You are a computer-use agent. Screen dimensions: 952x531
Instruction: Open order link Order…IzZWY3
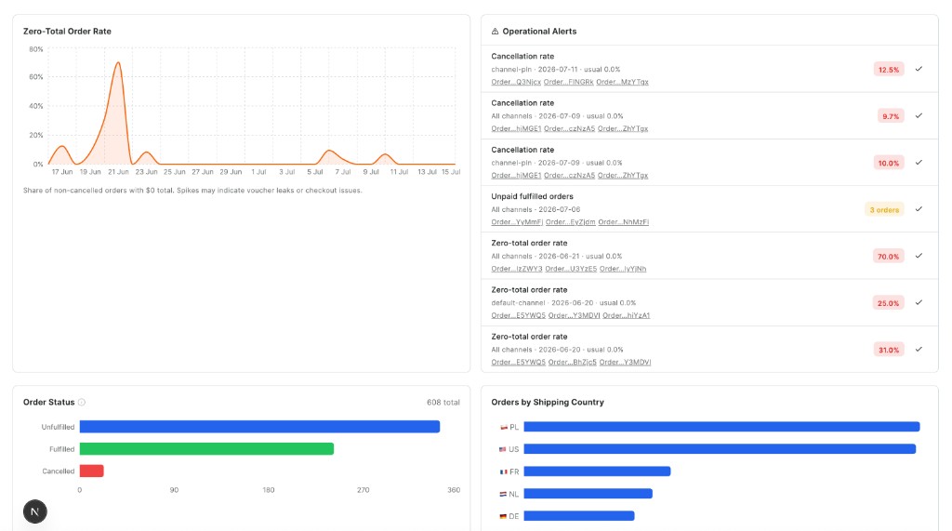tap(517, 269)
